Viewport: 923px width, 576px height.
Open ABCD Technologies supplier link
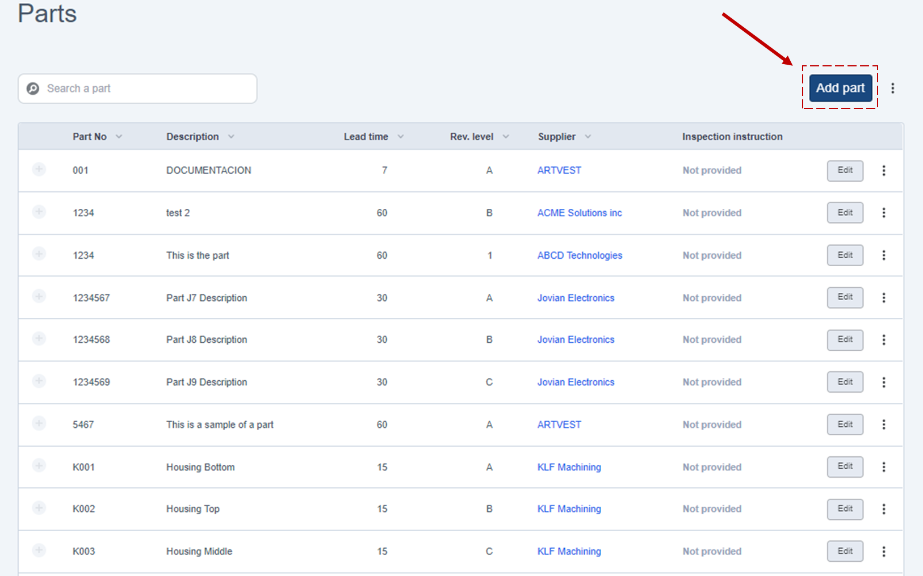[580, 255]
